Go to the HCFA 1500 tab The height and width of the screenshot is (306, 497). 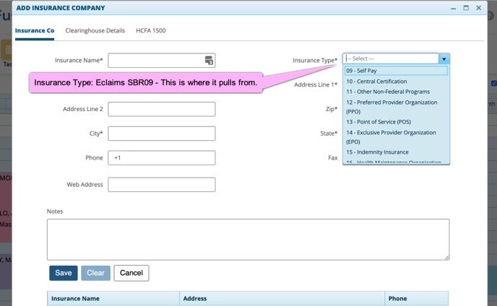tap(151, 31)
